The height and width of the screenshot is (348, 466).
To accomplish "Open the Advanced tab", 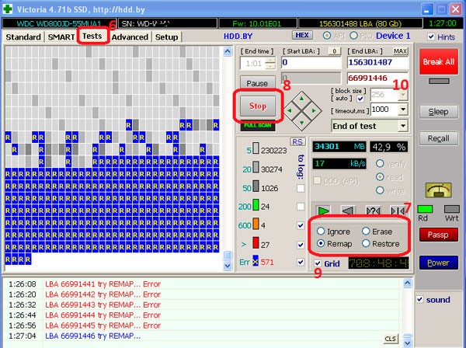I will click(130, 37).
